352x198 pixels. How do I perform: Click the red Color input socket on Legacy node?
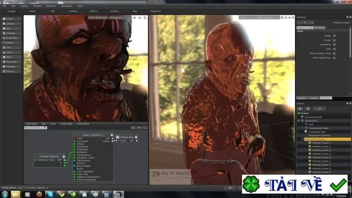(x=74, y=139)
